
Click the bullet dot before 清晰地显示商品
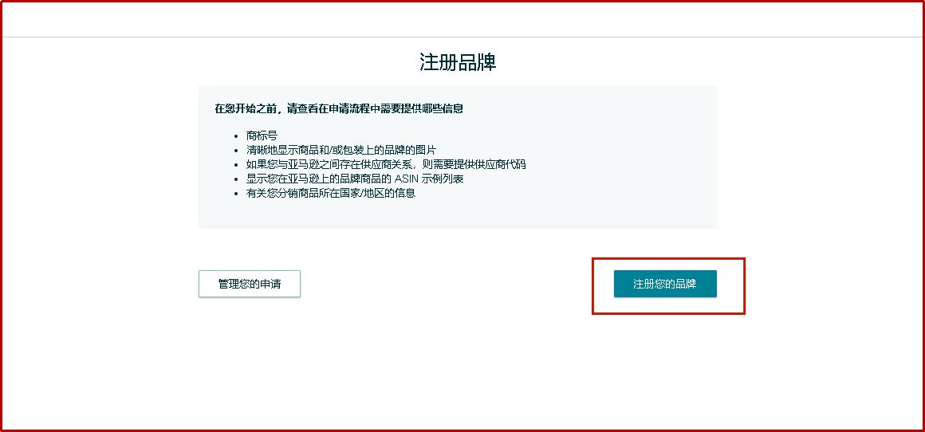236,151
